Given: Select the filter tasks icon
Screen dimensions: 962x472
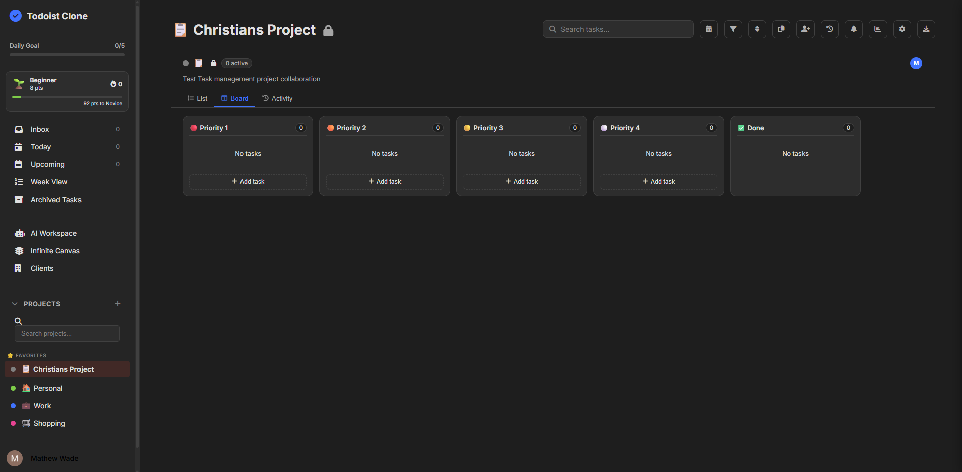Looking at the screenshot, I should 733,29.
